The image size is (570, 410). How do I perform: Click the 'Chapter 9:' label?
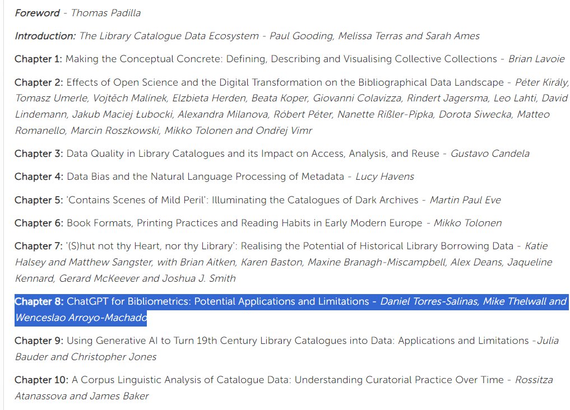pyautogui.click(x=39, y=341)
